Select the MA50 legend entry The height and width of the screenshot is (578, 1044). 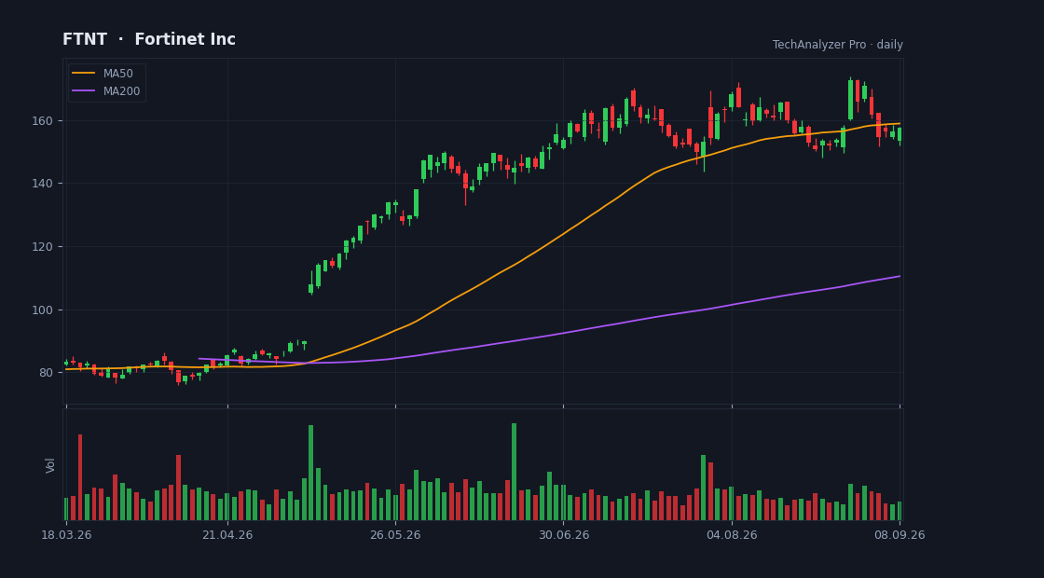107,74
